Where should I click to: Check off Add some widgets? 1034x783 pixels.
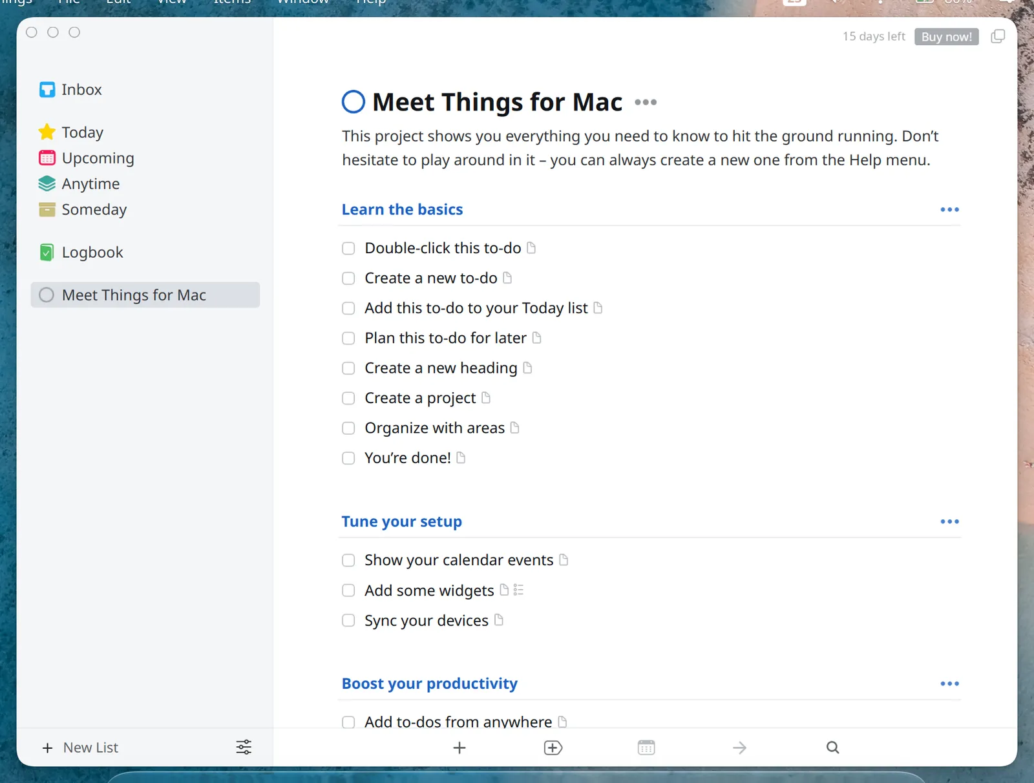point(348,590)
